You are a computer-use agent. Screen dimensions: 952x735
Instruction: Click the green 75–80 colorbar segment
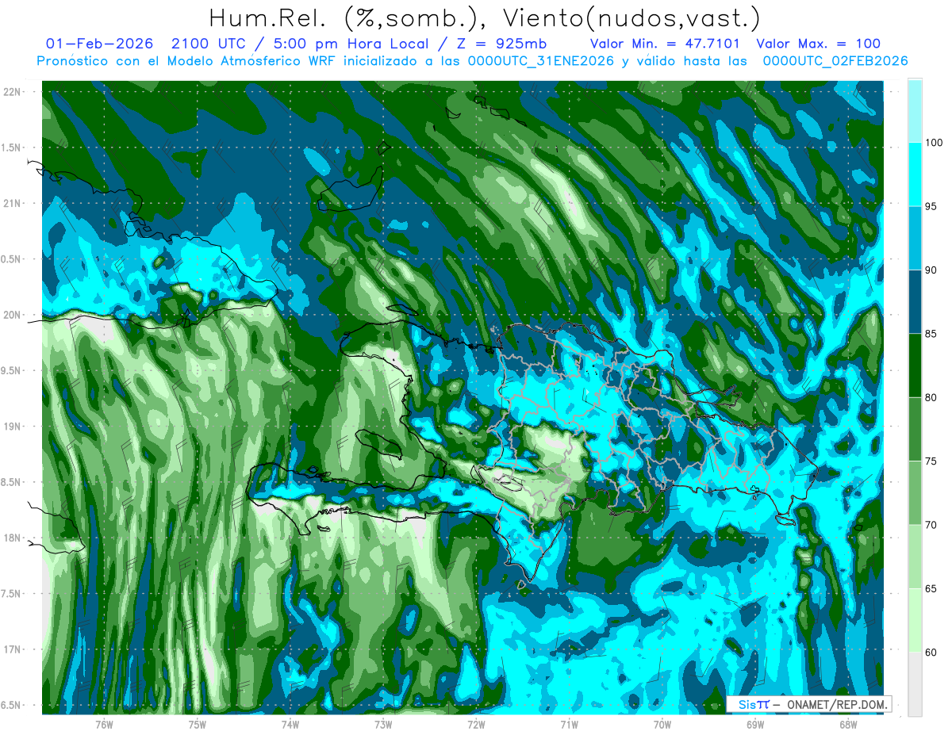pos(915,429)
